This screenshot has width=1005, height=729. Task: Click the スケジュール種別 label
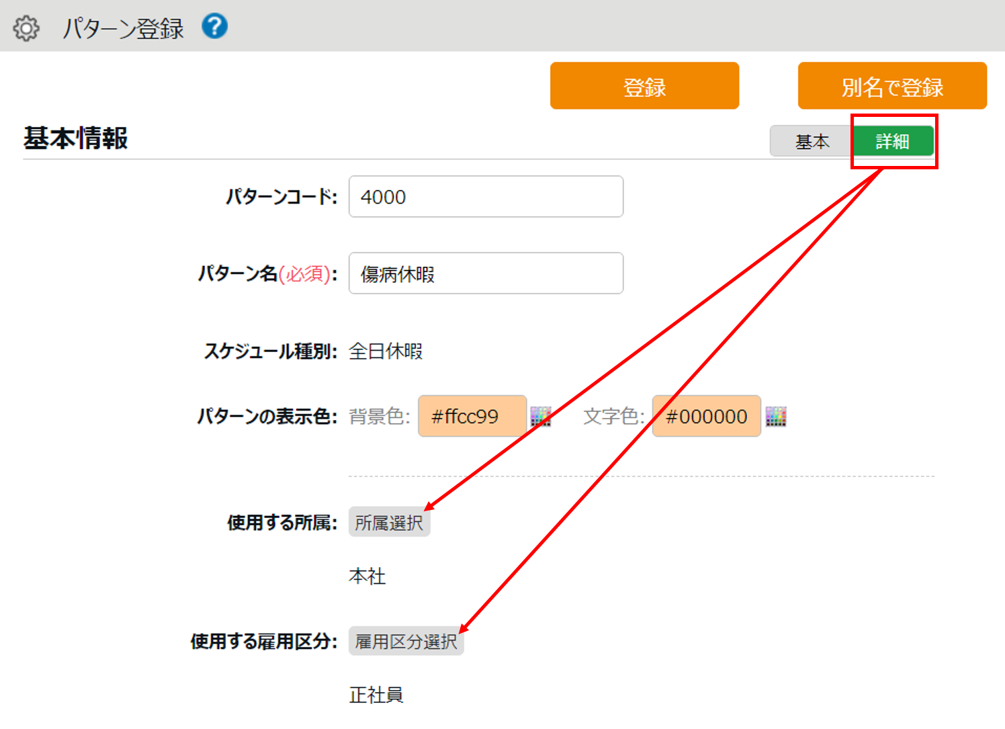coord(270,351)
